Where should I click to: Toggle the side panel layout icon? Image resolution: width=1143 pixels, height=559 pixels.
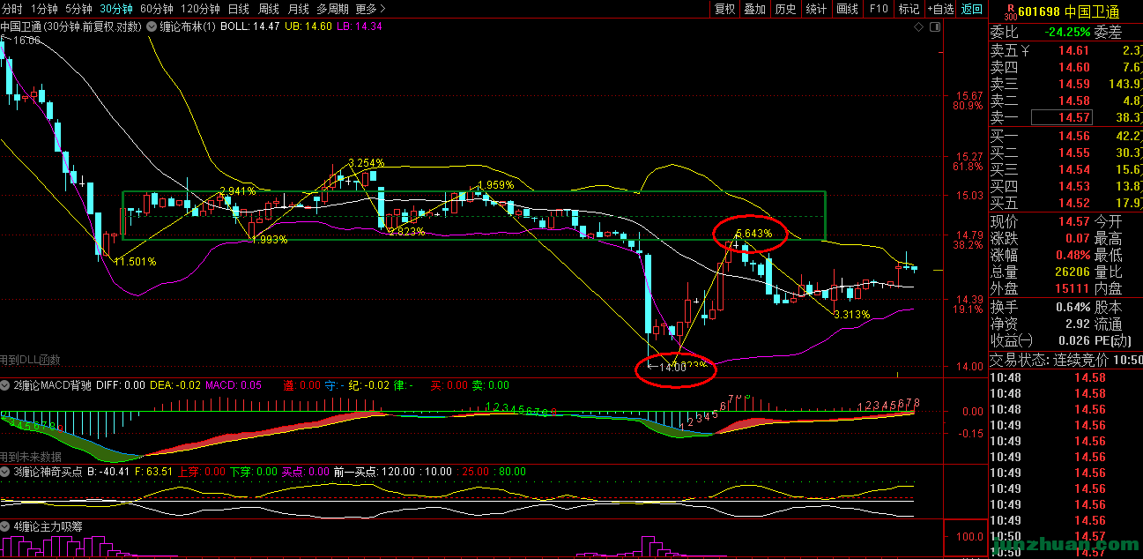coord(934,26)
